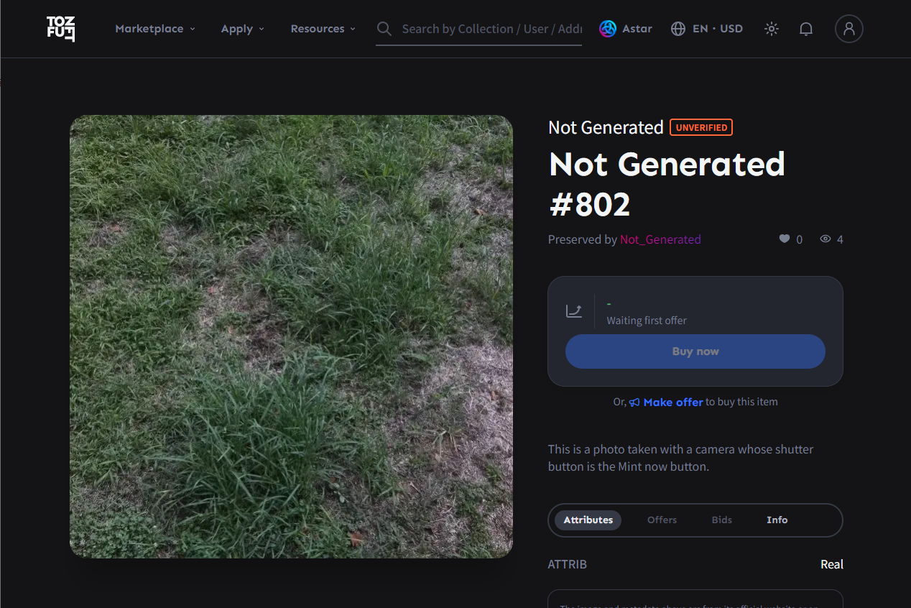Screen dimensions: 911x608
Task: Select the Bids tab
Action: click(x=721, y=520)
